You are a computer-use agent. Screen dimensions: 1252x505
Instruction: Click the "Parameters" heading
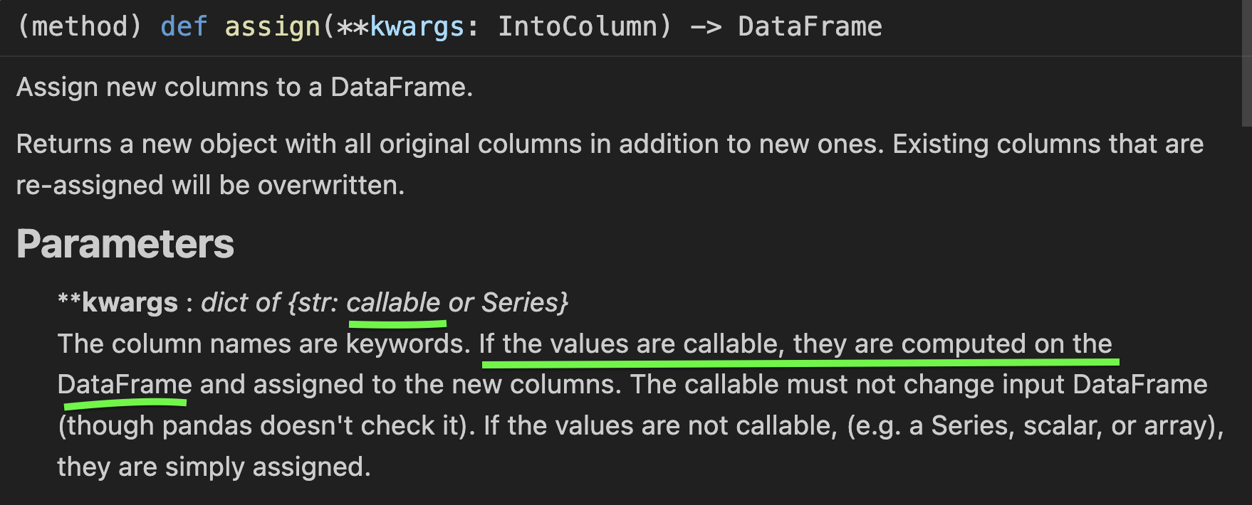click(125, 244)
